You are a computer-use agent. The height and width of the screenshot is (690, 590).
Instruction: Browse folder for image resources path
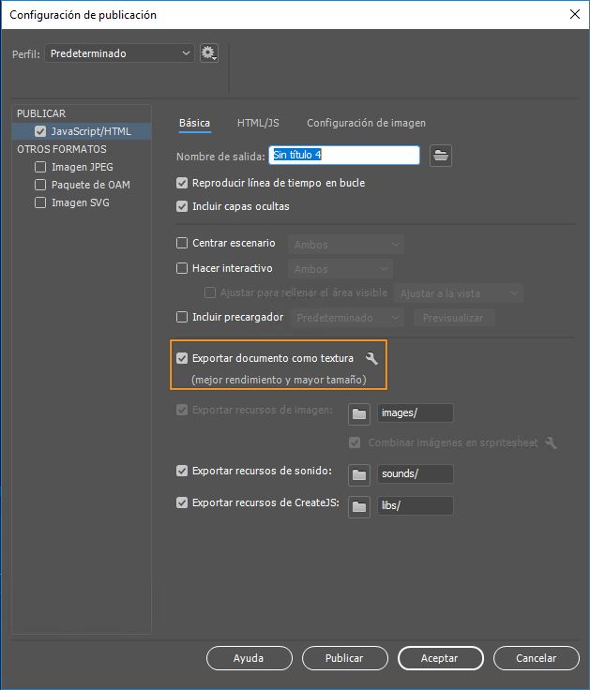(x=358, y=413)
